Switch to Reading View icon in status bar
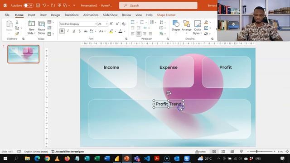Image resolution: width=290 pixels, height=163 pixels. pyautogui.click(x=232, y=152)
